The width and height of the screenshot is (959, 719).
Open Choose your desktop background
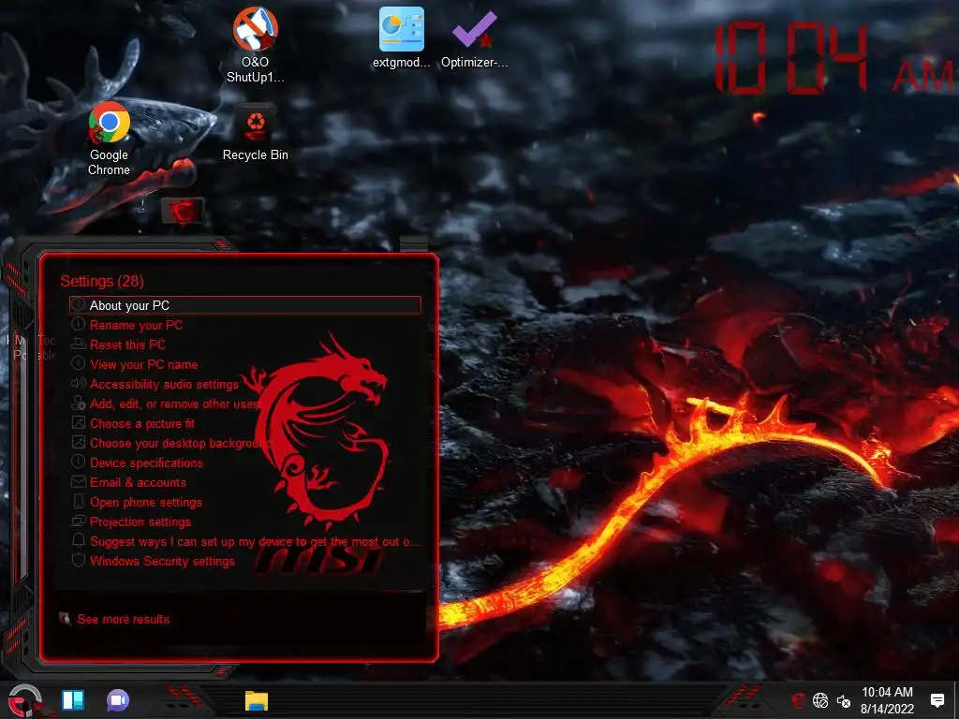(245, 443)
